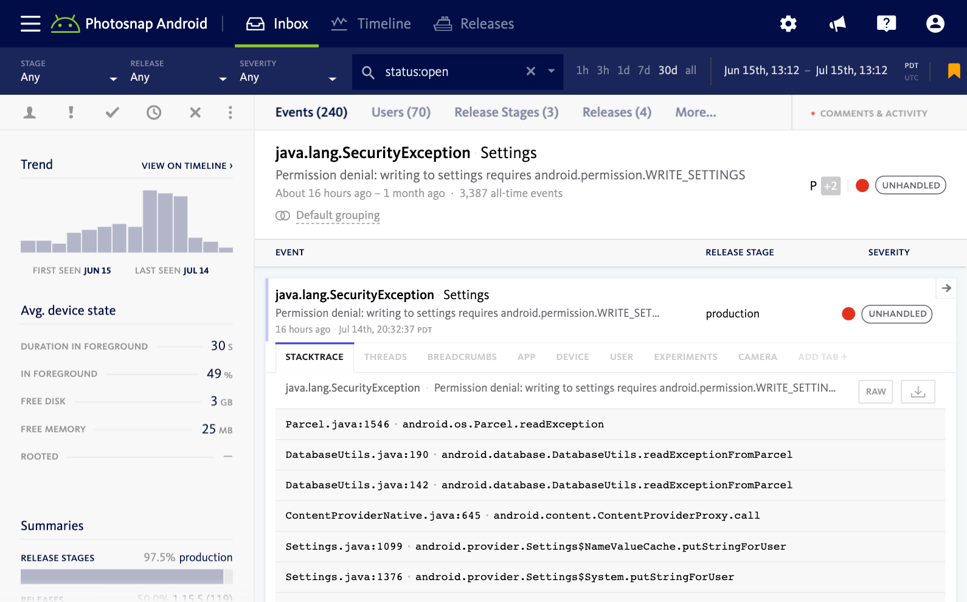Mark as fixed with the checkmark icon
Screen dimensions: 967x602
(113, 112)
